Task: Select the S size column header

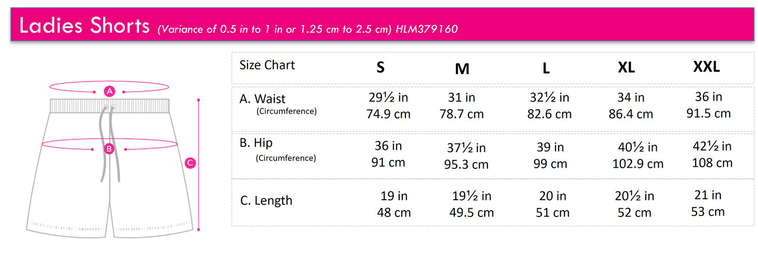Action: pyautogui.click(x=380, y=68)
